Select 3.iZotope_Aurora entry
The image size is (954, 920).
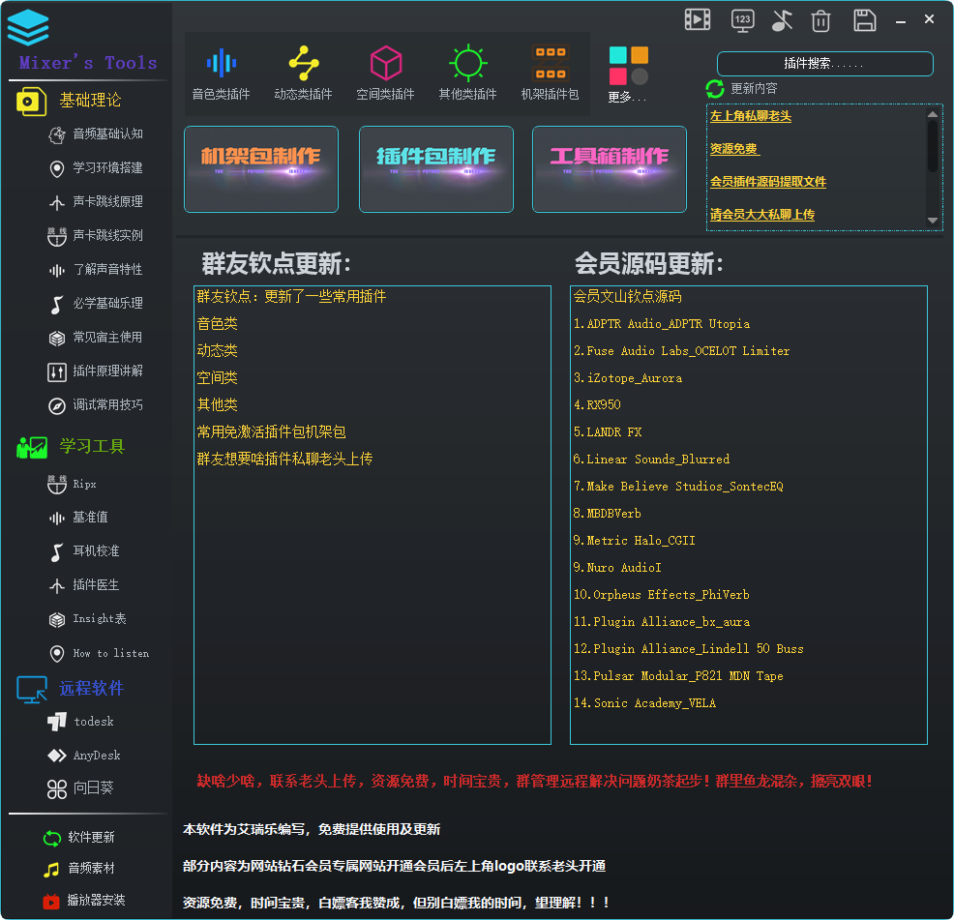pyautogui.click(x=628, y=378)
